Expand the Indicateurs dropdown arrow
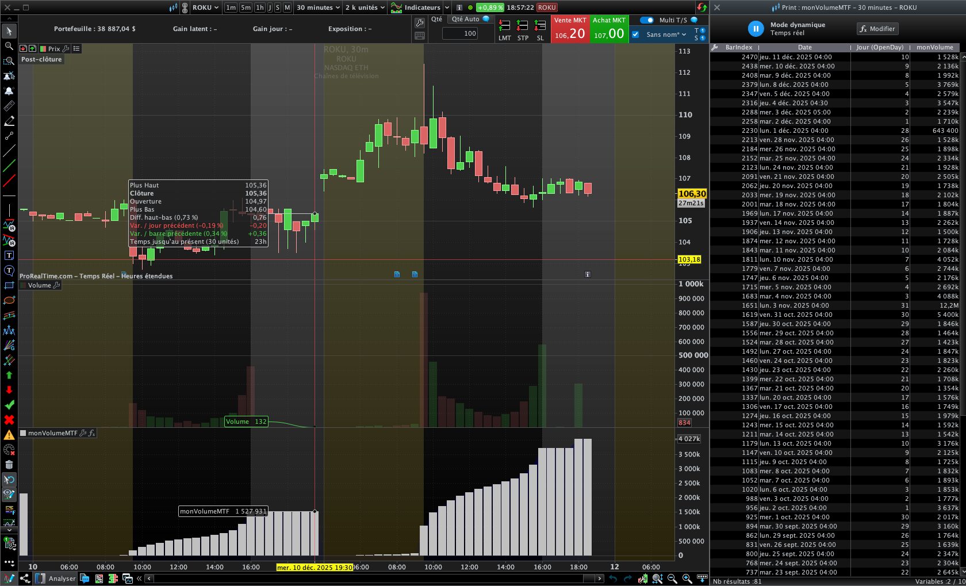This screenshot has height=586, width=966. (x=446, y=7)
